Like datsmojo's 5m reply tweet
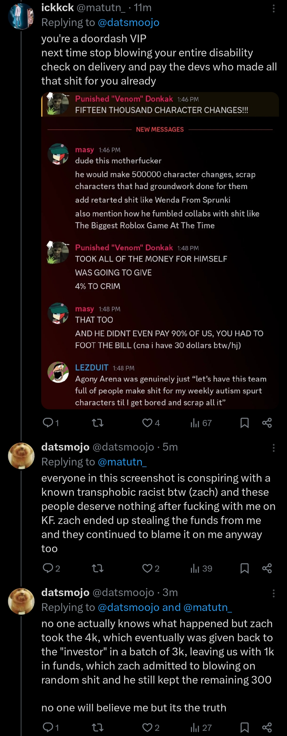This screenshot has height=736, width=287. point(147,568)
